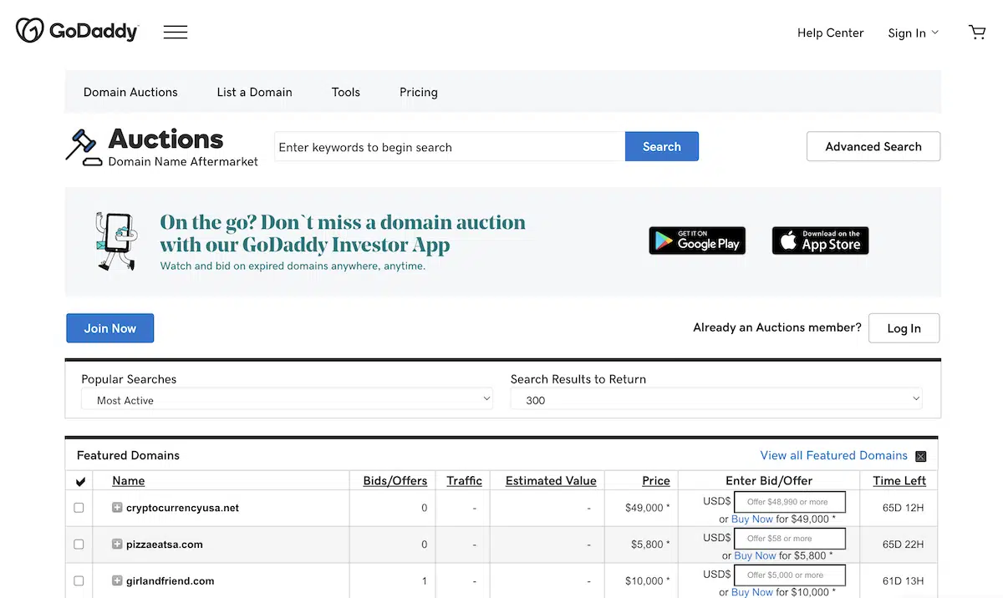Sort by the Estimated Value column
The image size is (1003, 598).
point(551,480)
